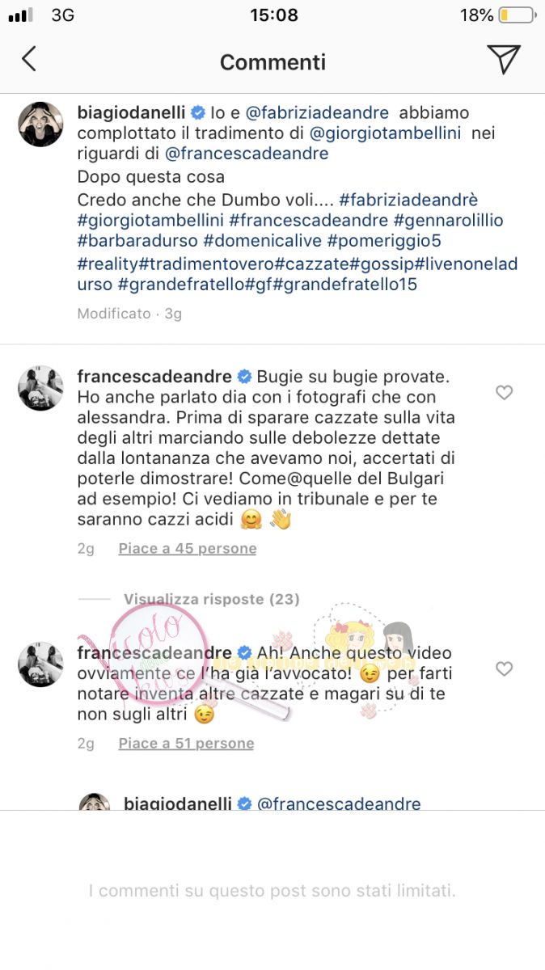
Task: Like francescadeandre's first comment with heart
Action: click(x=504, y=393)
